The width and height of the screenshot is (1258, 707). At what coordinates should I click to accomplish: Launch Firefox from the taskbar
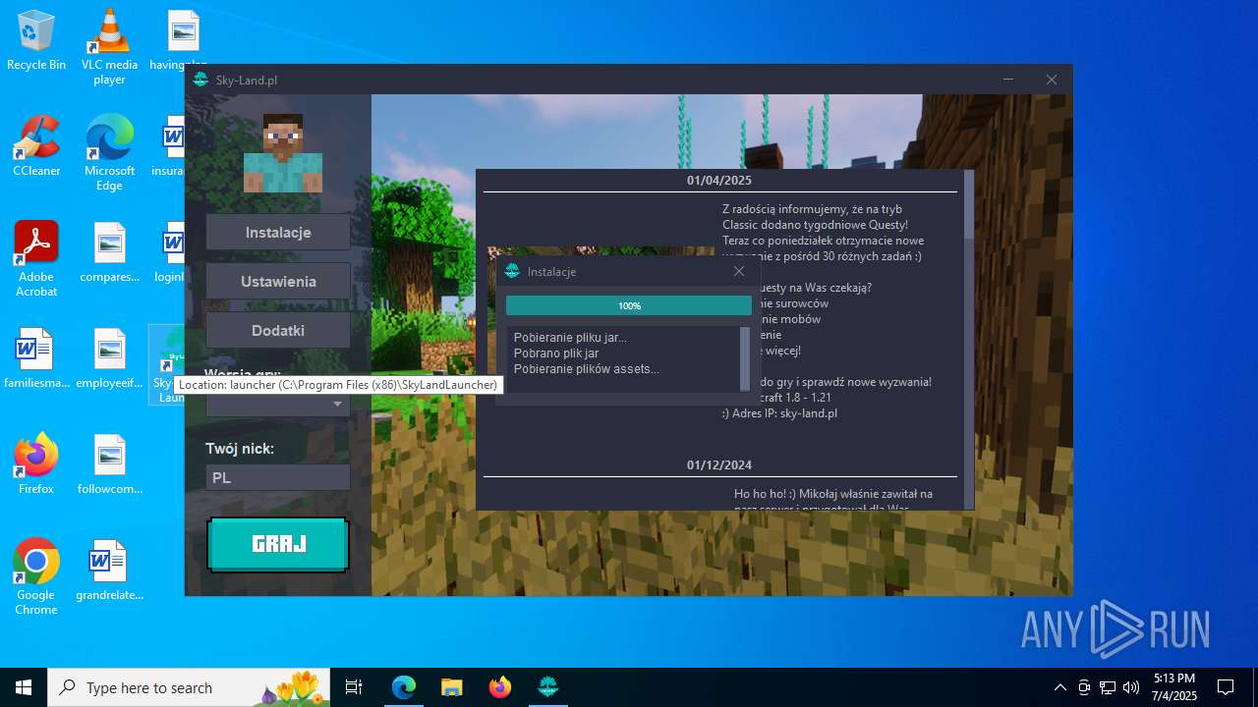point(500,687)
